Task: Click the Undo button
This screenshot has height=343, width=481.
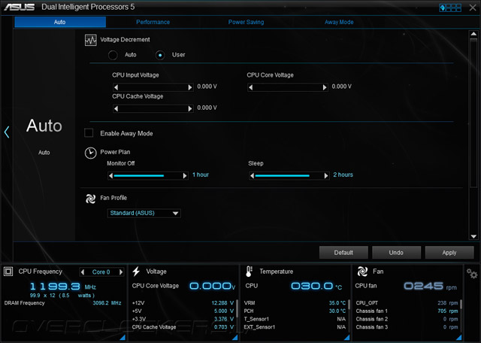Action: (x=396, y=253)
